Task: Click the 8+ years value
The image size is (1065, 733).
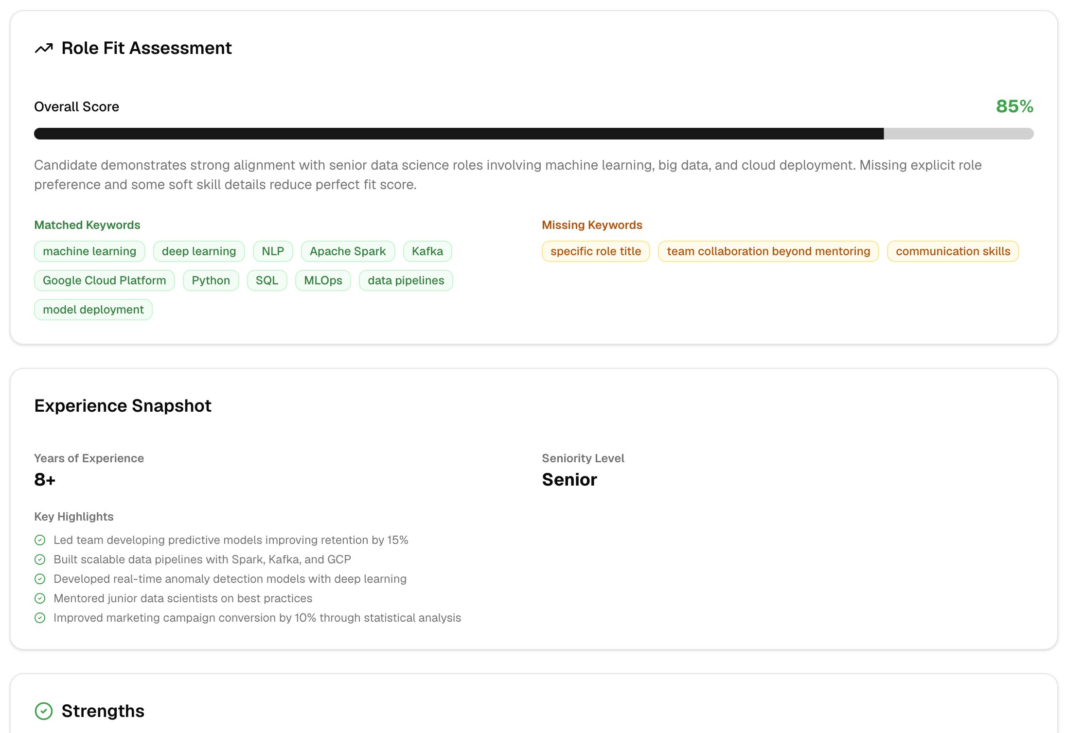Action: [45, 480]
